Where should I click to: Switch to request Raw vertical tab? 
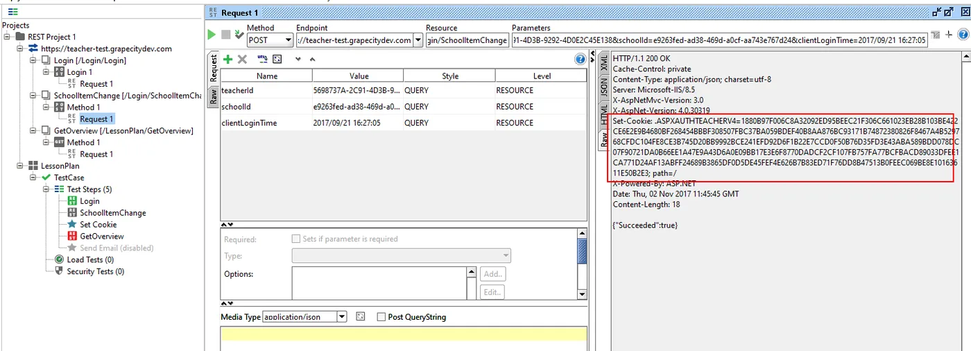coord(214,96)
